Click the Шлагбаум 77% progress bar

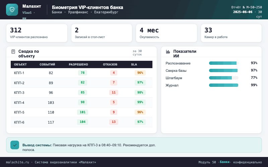click(x=223, y=78)
